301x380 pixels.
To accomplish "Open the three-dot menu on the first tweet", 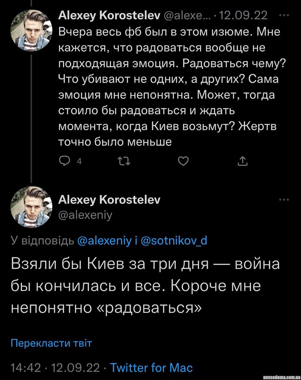I will coord(284,15).
